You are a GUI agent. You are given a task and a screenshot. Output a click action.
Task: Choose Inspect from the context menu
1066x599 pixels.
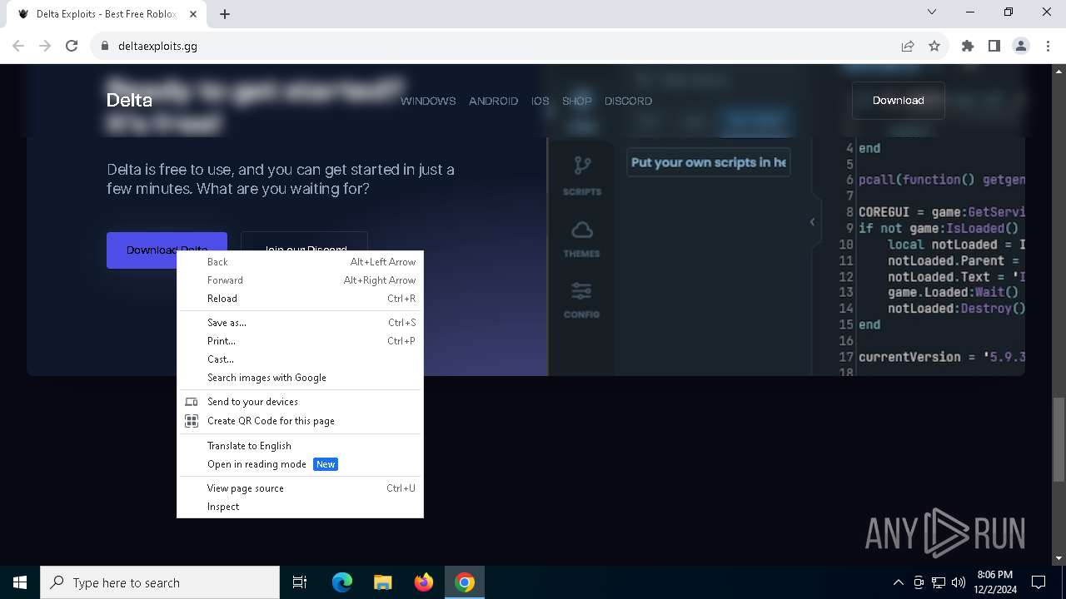300,507
